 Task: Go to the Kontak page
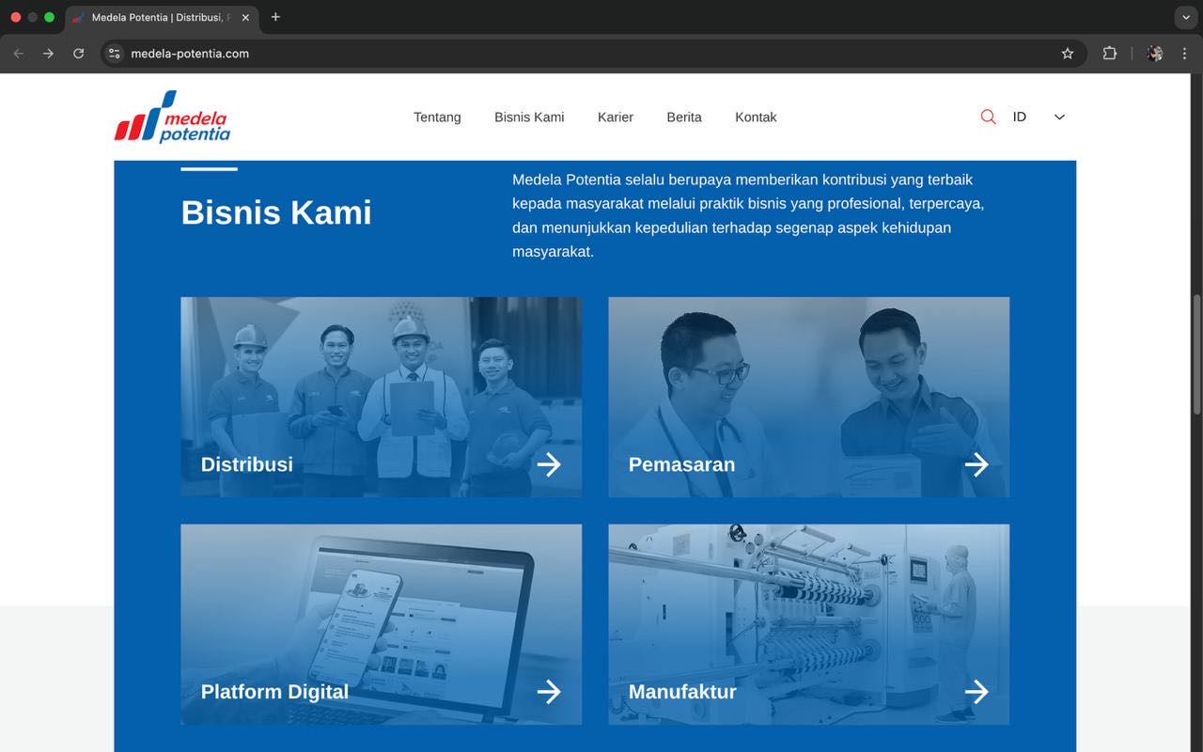pos(756,117)
